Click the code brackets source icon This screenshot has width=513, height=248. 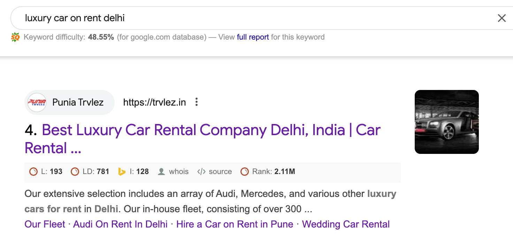tap(201, 172)
